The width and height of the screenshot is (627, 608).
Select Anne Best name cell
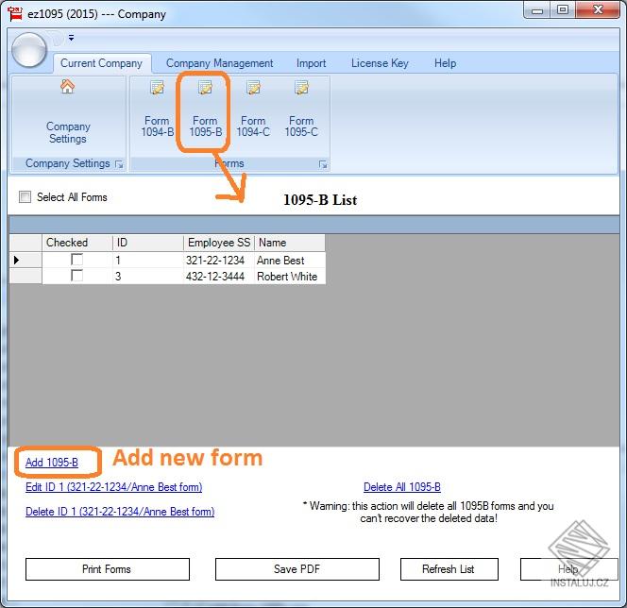[x=290, y=260]
